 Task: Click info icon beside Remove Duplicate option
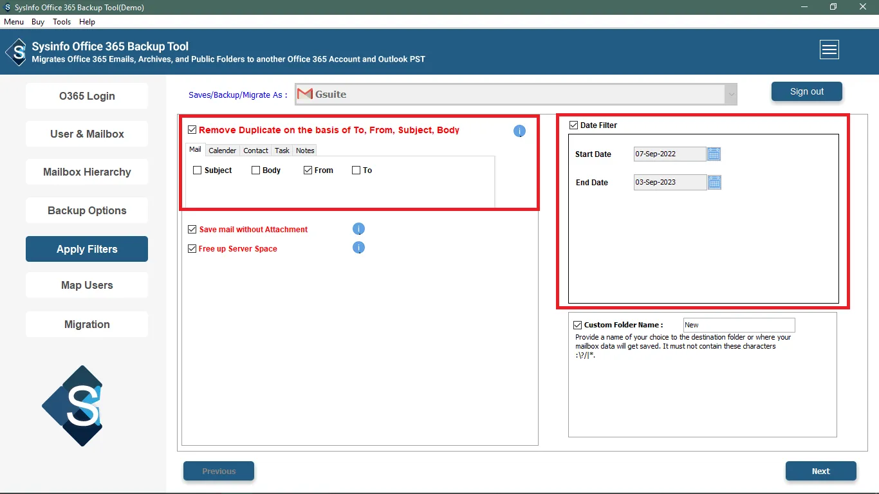click(x=519, y=131)
